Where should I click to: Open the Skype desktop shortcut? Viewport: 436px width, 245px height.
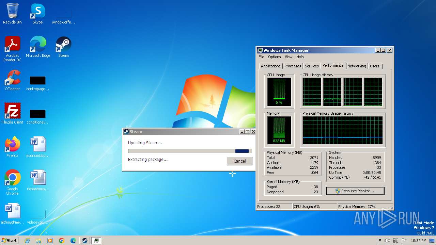coord(38,14)
